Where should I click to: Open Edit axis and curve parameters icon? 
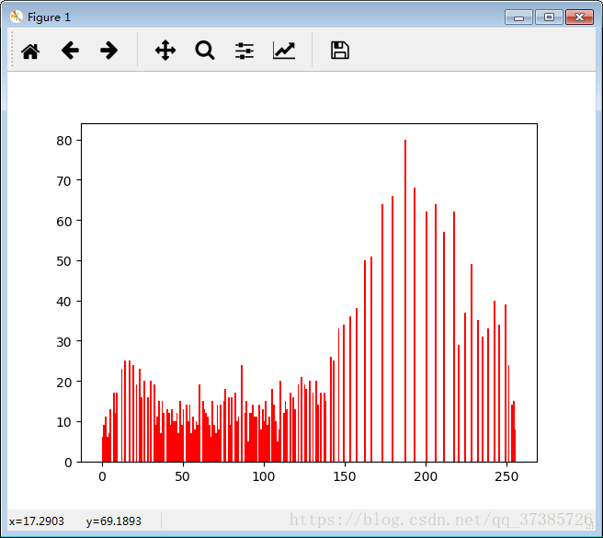pyautogui.click(x=284, y=51)
